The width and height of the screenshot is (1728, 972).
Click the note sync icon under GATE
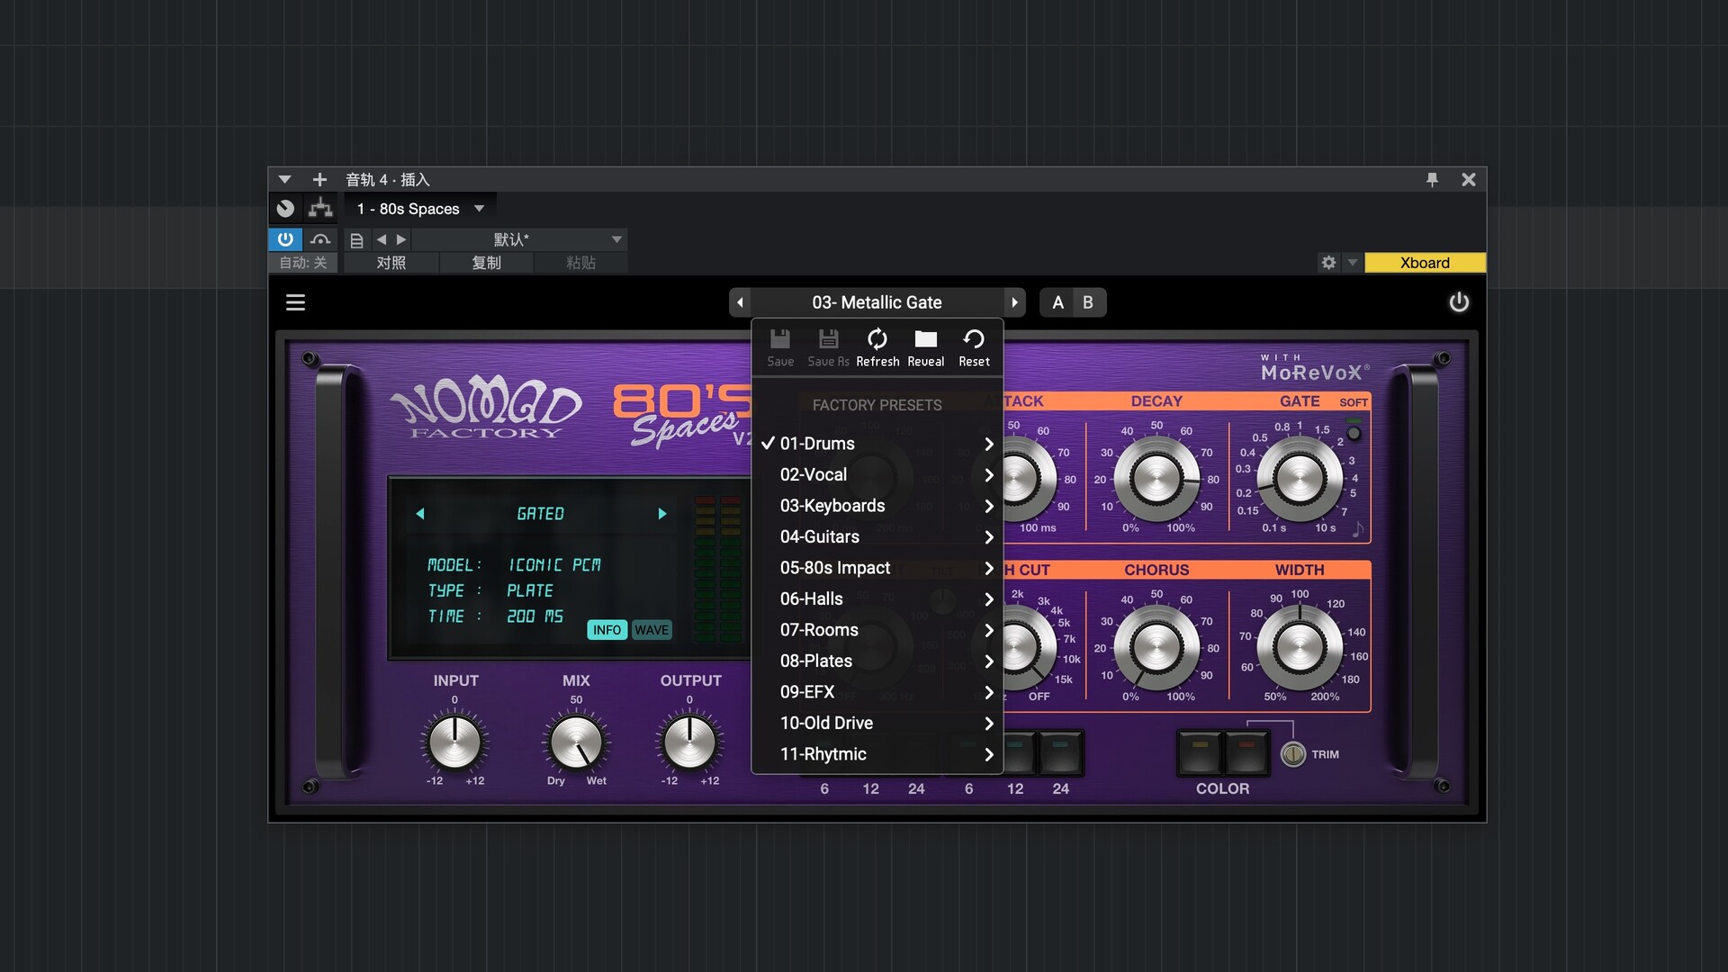tap(1357, 529)
